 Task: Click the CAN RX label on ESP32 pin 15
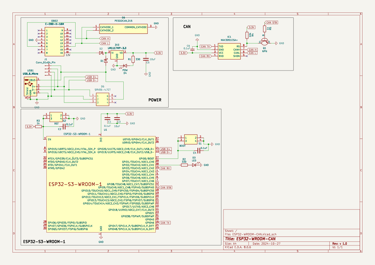(165, 168)
